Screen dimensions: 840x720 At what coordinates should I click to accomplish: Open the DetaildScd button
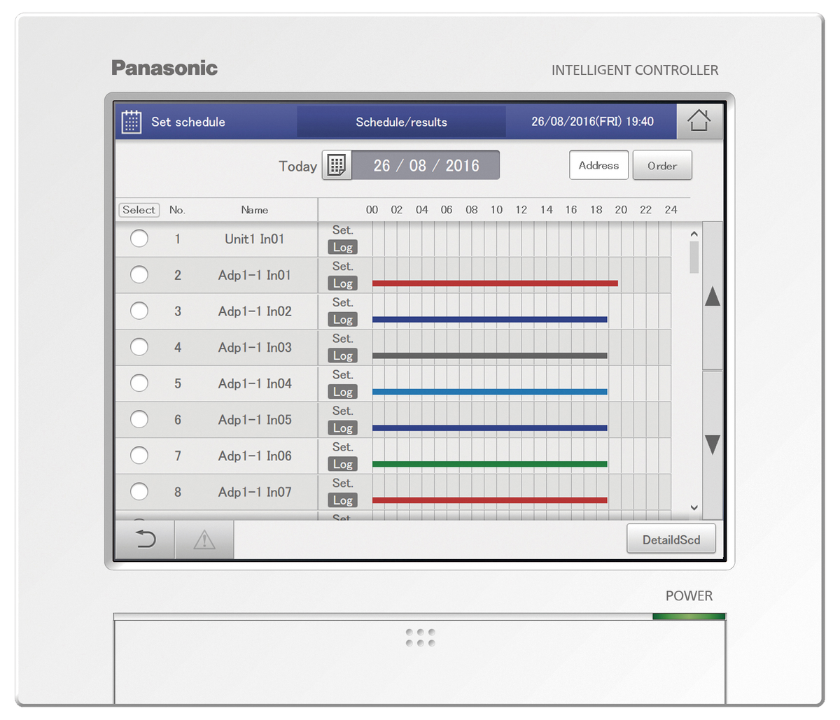671,539
